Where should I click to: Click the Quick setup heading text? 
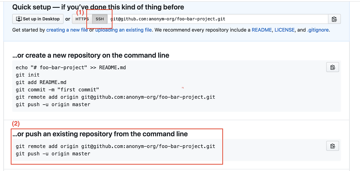pyautogui.click(x=98, y=7)
